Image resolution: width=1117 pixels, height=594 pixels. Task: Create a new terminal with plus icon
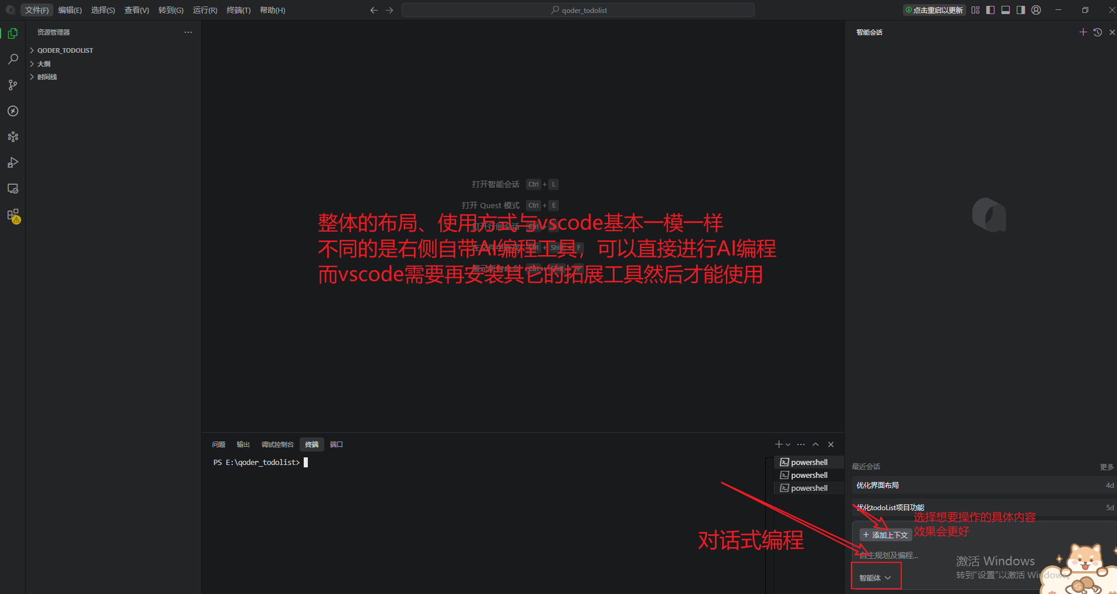tap(779, 444)
